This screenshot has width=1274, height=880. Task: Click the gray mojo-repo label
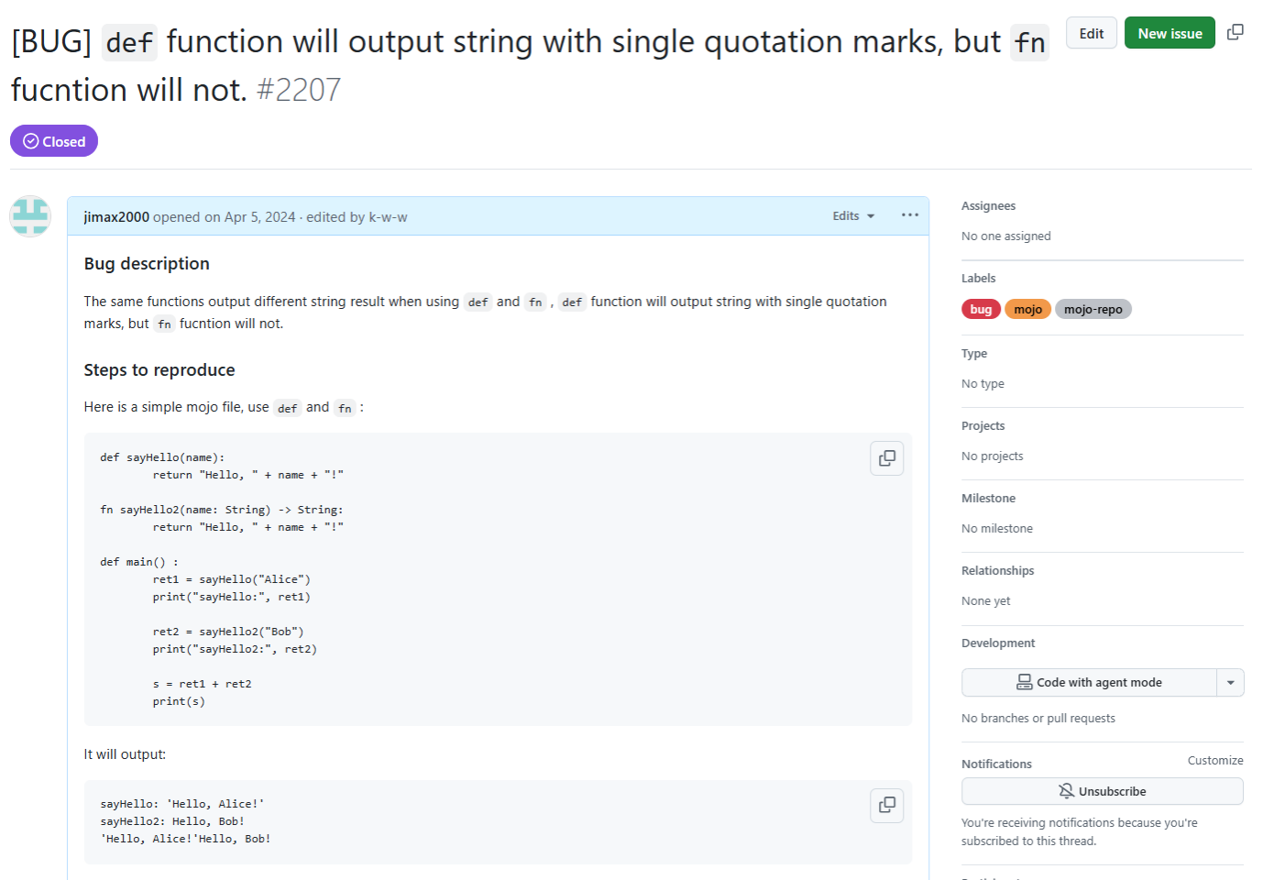tap(1093, 310)
